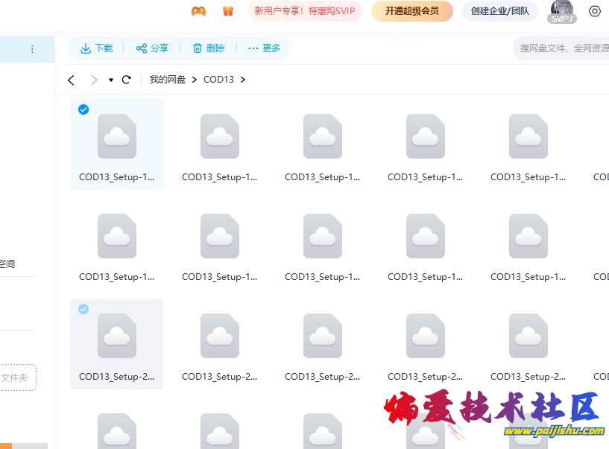Viewport: 609px width, 449px height.
Task: Click the 开通超级会员 button
Action: 411,11
